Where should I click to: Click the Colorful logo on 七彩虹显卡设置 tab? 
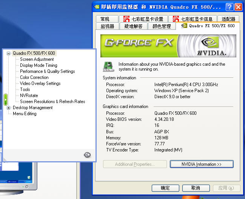pyautogui.click(x=126, y=19)
